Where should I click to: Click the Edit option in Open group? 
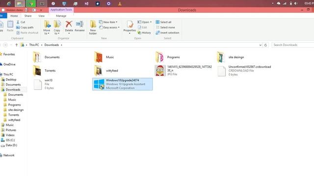point(142,27)
